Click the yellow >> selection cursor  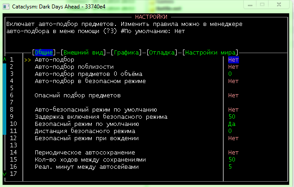click(28, 60)
